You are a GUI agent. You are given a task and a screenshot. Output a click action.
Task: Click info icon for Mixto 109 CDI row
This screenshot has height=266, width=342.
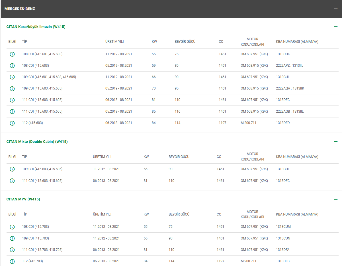(12, 169)
